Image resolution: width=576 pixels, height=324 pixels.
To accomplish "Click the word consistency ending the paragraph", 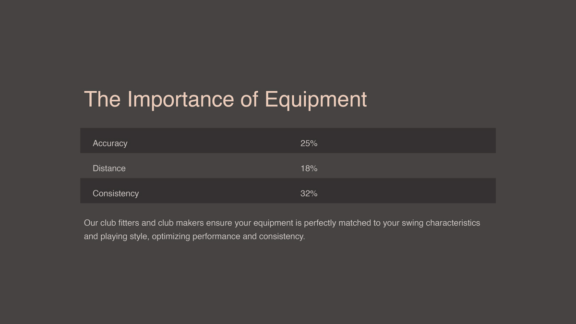I will tap(282, 237).
